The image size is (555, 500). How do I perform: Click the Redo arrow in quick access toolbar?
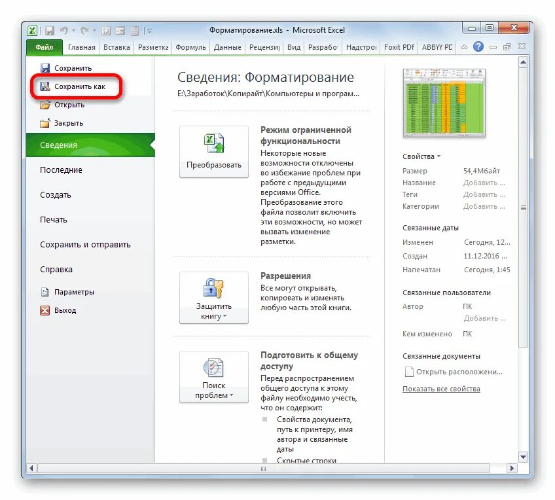[84, 31]
